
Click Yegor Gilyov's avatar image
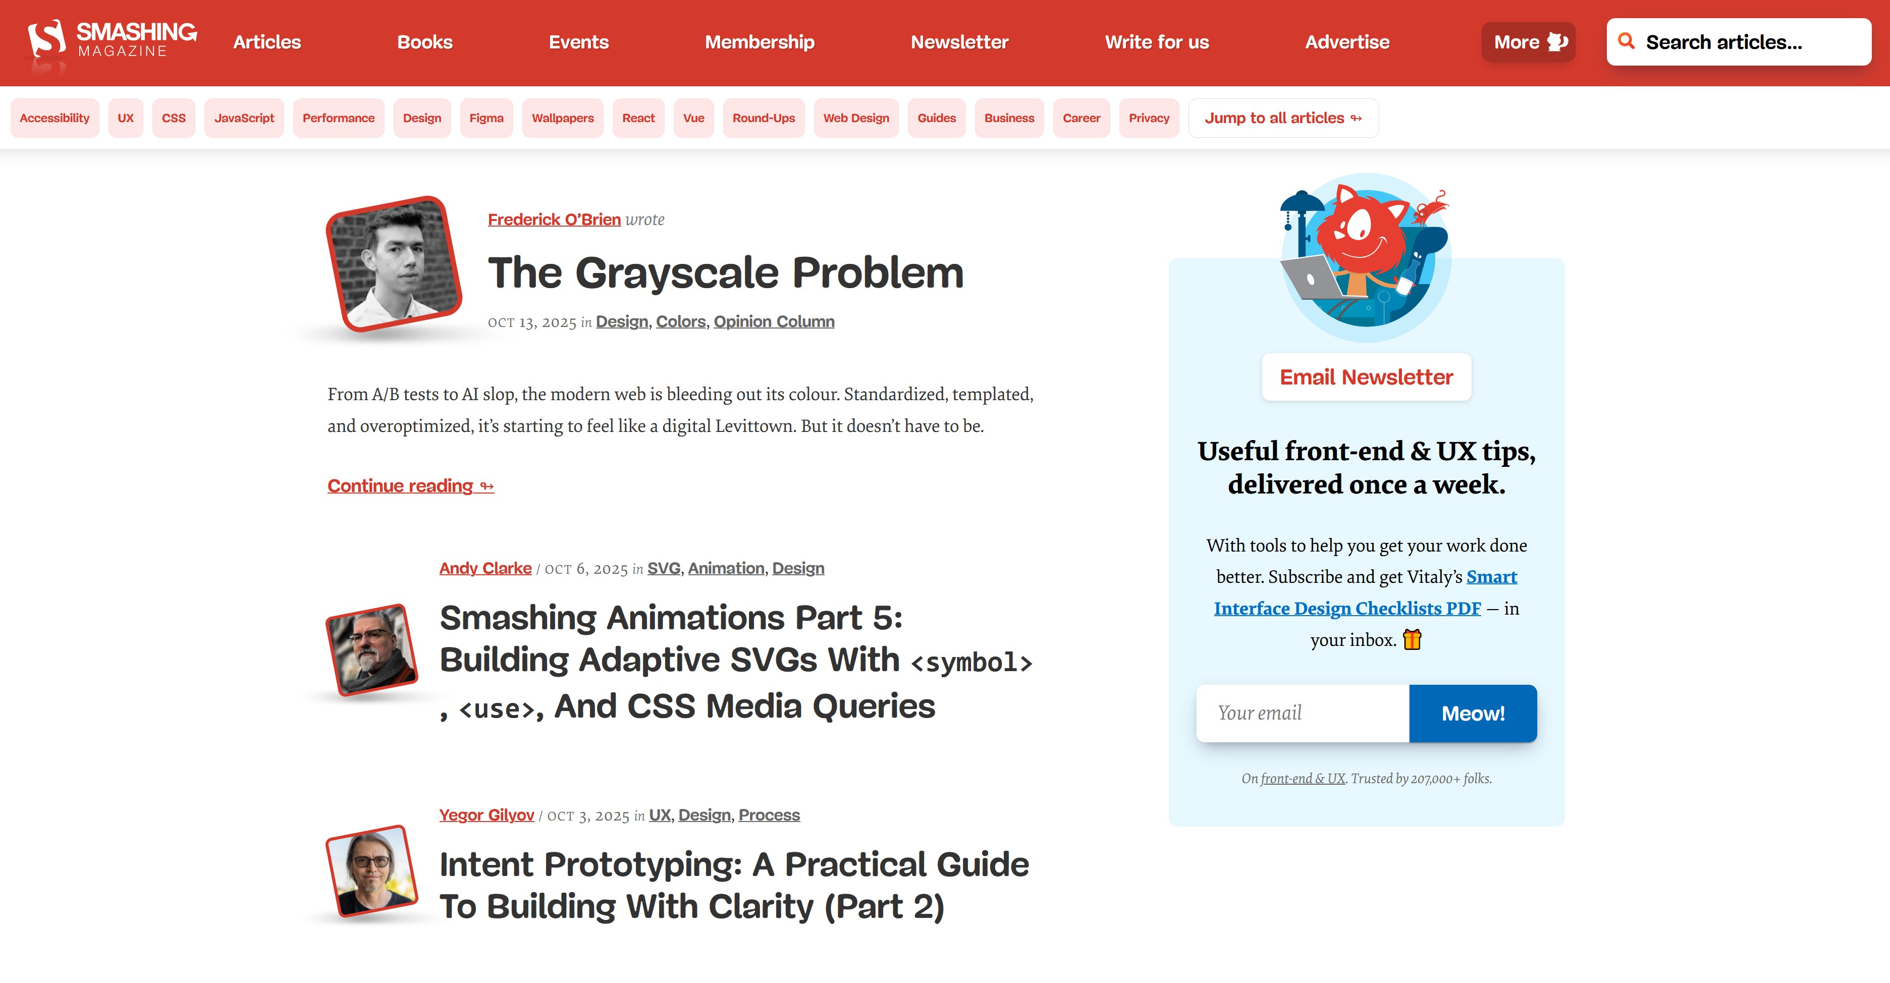click(x=371, y=871)
